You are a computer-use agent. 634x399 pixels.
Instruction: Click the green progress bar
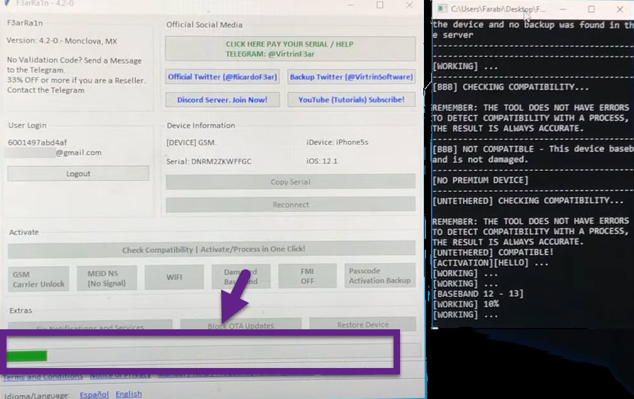coord(26,356)
